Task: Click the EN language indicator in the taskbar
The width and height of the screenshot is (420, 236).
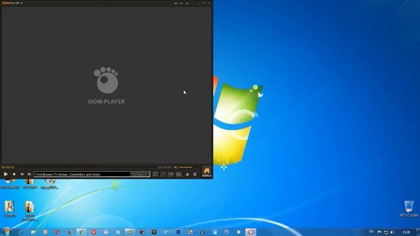Action: pos(371,231)
